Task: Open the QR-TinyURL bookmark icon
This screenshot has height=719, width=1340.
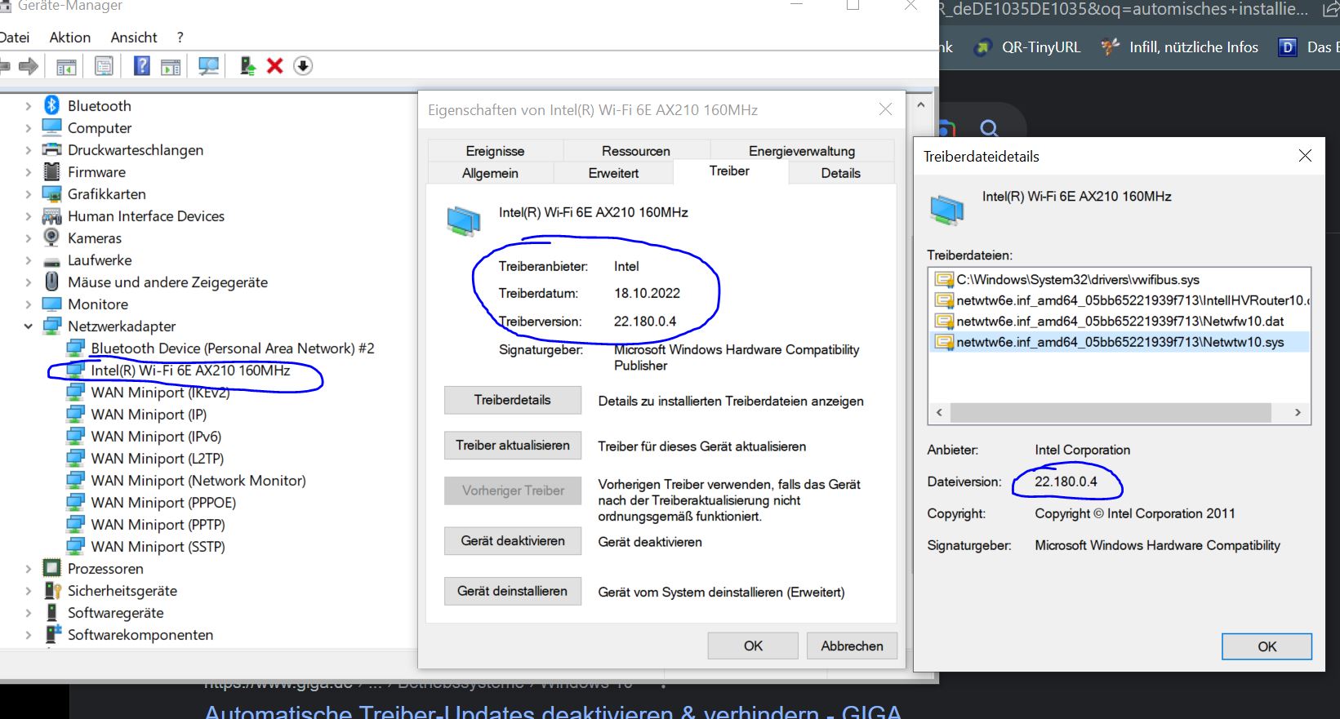Action: pyautogui.click(x=984, y=47)
